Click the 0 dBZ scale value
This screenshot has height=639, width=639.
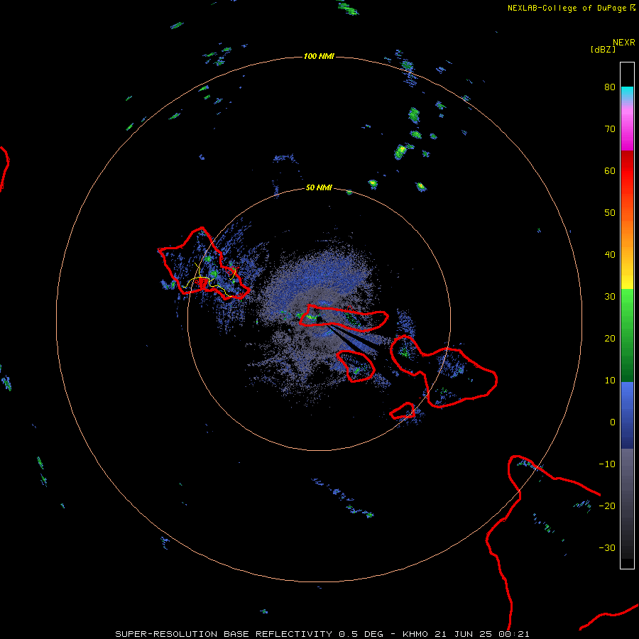(613, 422)
